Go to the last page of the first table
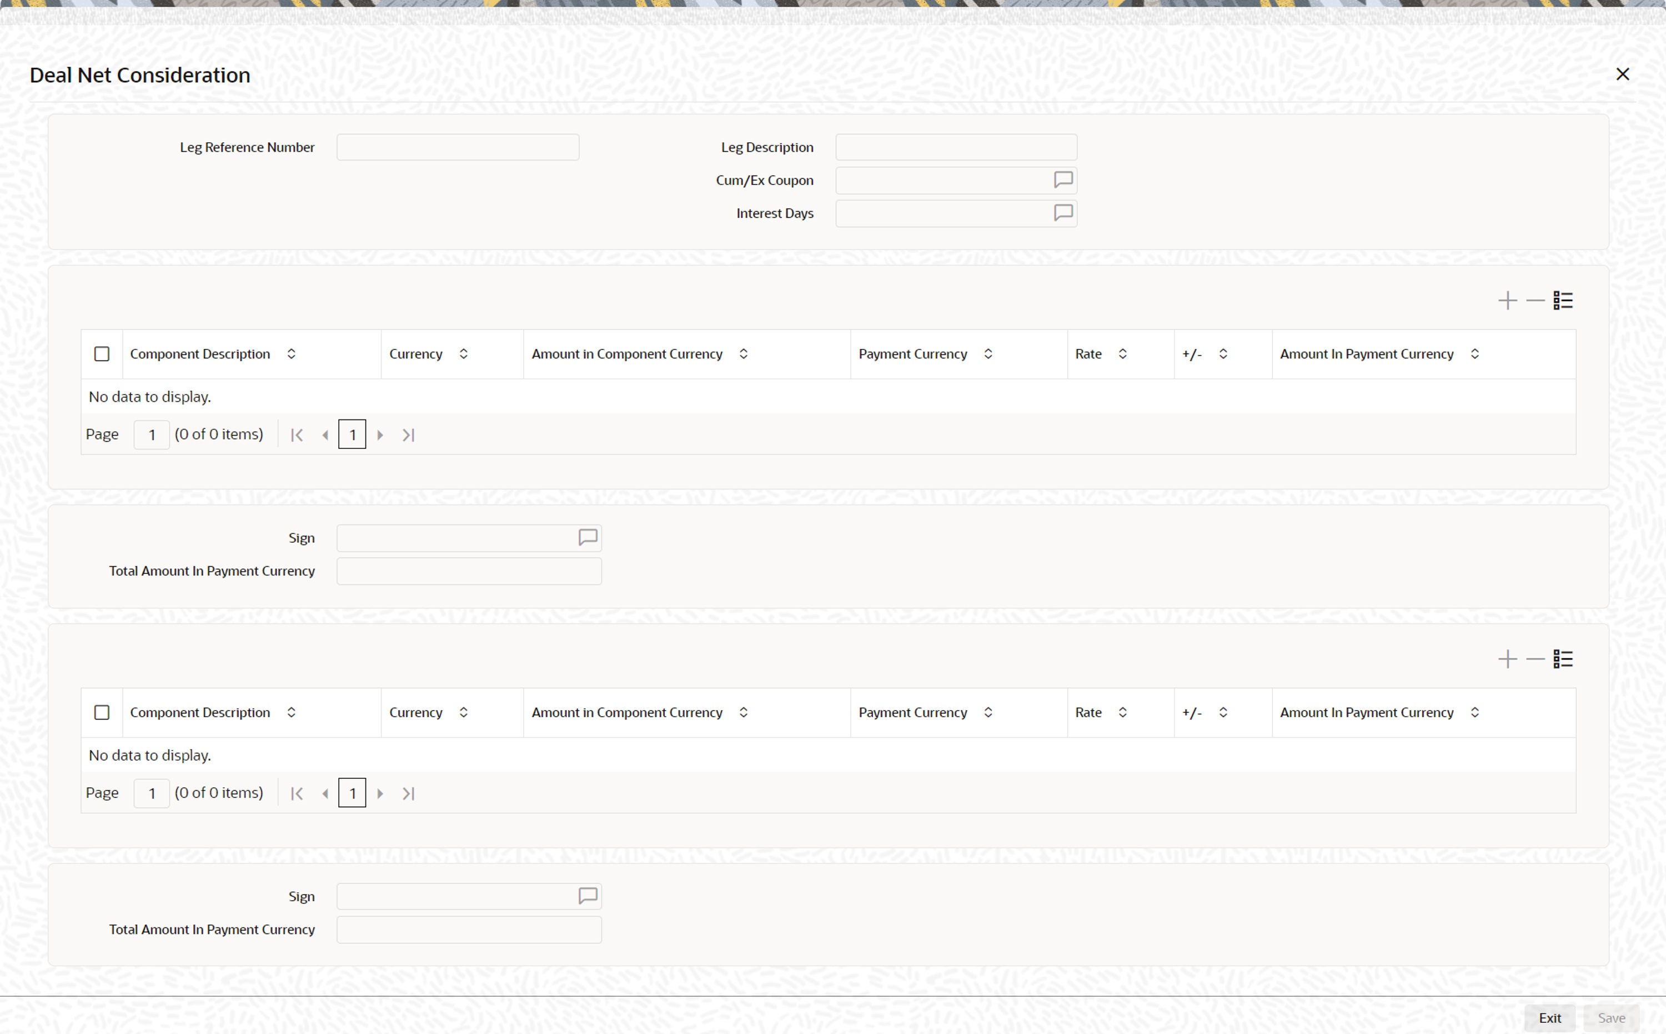 coord(408,435)
